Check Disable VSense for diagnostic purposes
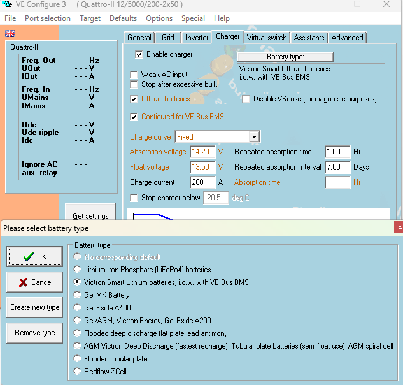This screenshot has height=385, width=403. pos(246,99)
